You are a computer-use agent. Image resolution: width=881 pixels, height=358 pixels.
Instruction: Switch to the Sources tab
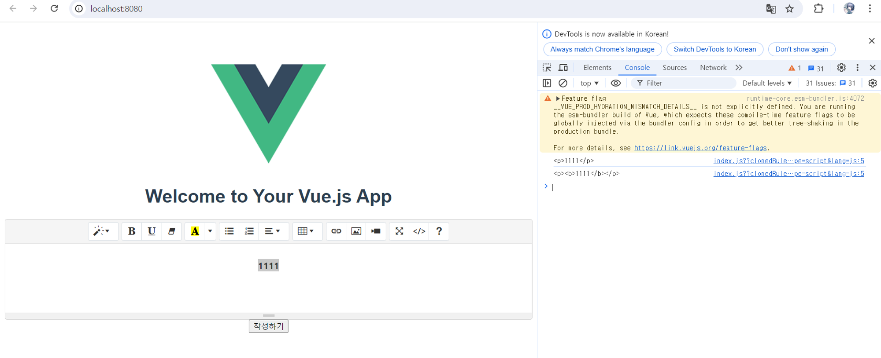(675, 68)
